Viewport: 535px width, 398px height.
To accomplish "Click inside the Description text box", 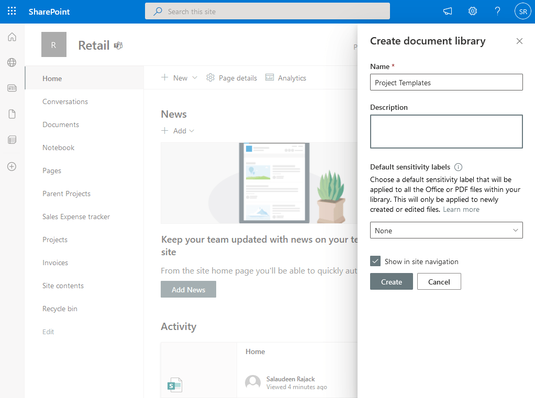I will [x=446, y=131].
